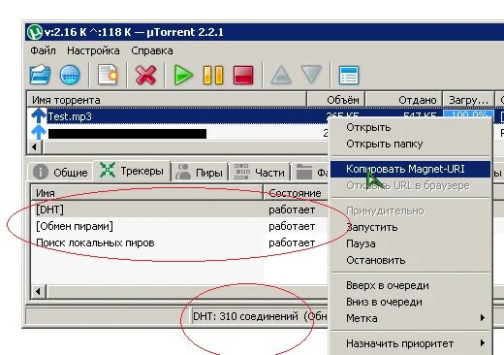Open the Файл menu
This screenshot has width=504, height=355.
(43, 50)
